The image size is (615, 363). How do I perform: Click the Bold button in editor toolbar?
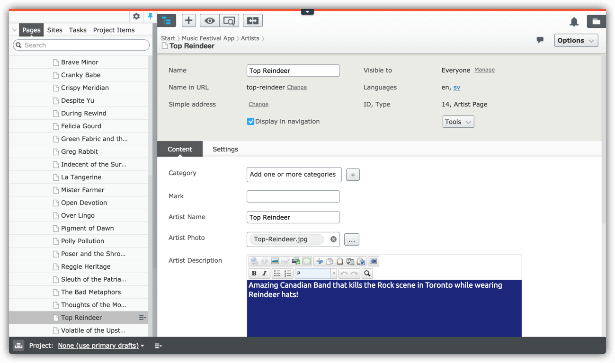tap(254, 274)
